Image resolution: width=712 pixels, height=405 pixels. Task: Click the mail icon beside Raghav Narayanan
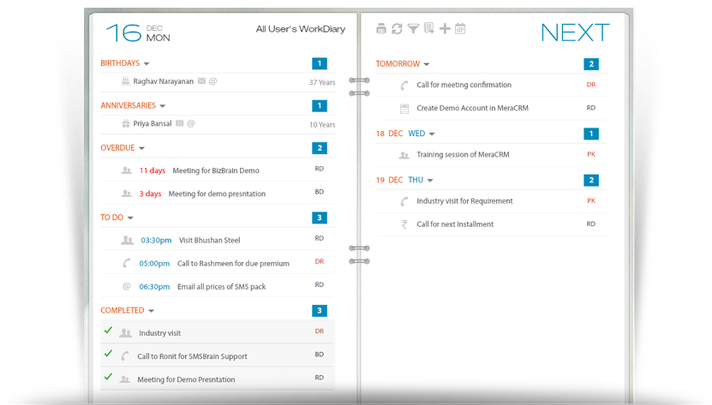[201, 81]
